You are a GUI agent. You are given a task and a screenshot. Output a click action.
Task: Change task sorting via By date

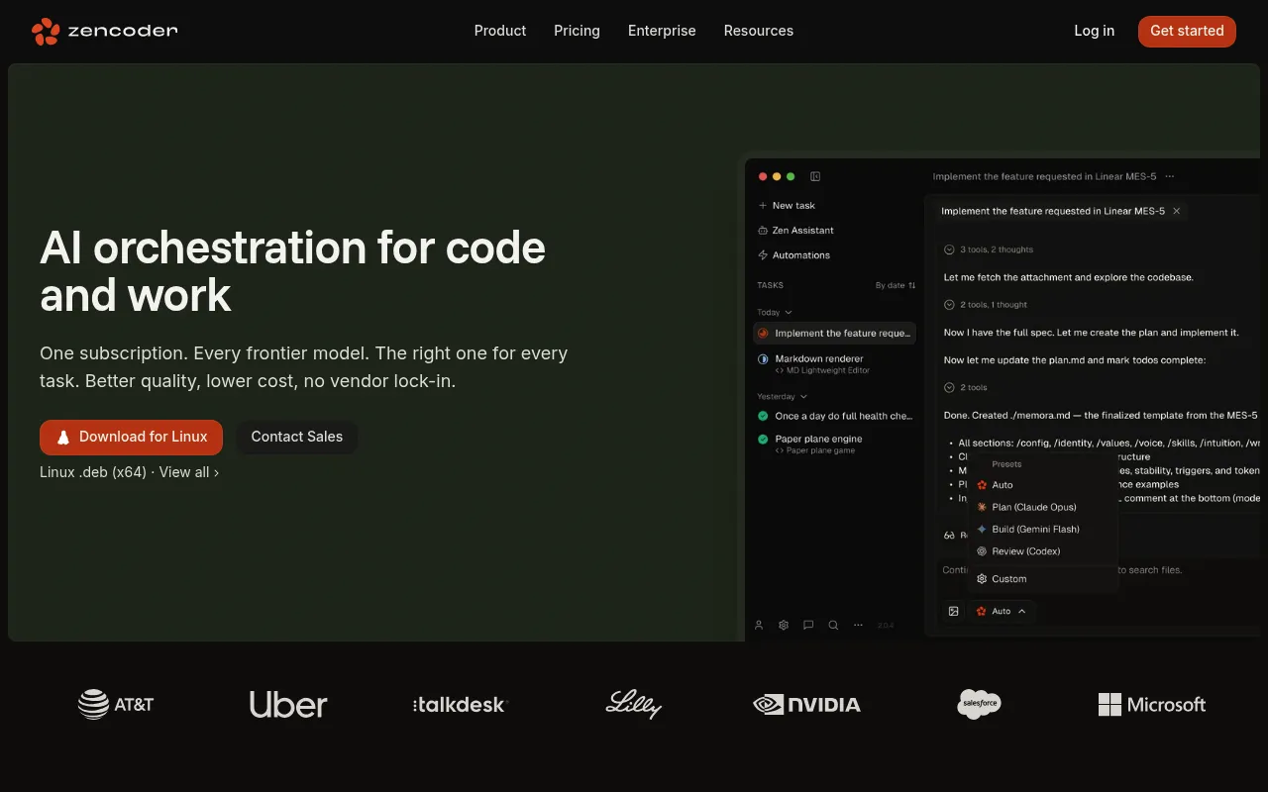click(896, 285)
